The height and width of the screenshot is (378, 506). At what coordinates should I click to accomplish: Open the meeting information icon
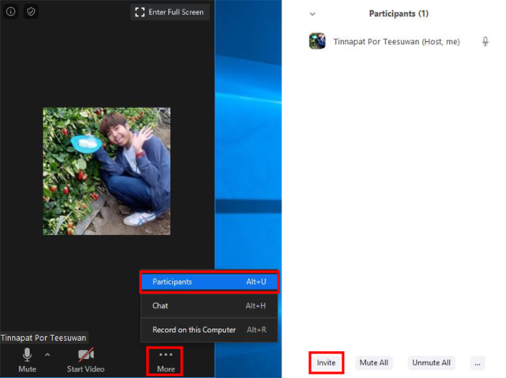(x=10, y=12)
